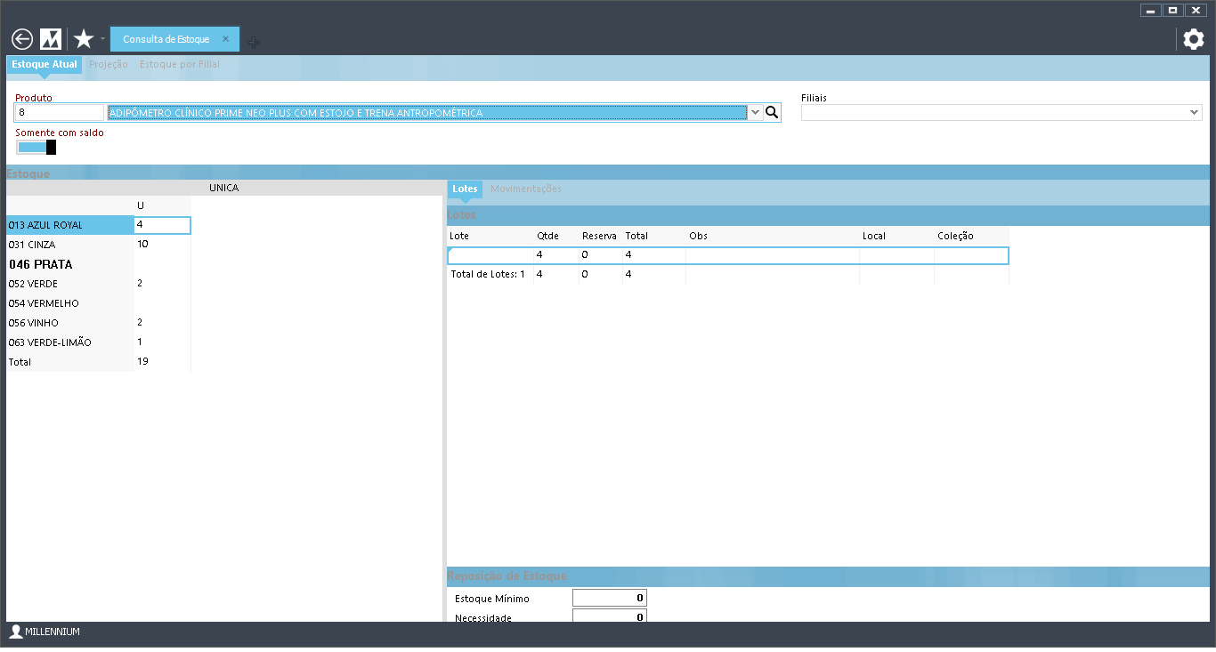Click the Produto code input field
This screenshot has height=652, width=1216.
(x=60, y=113)
